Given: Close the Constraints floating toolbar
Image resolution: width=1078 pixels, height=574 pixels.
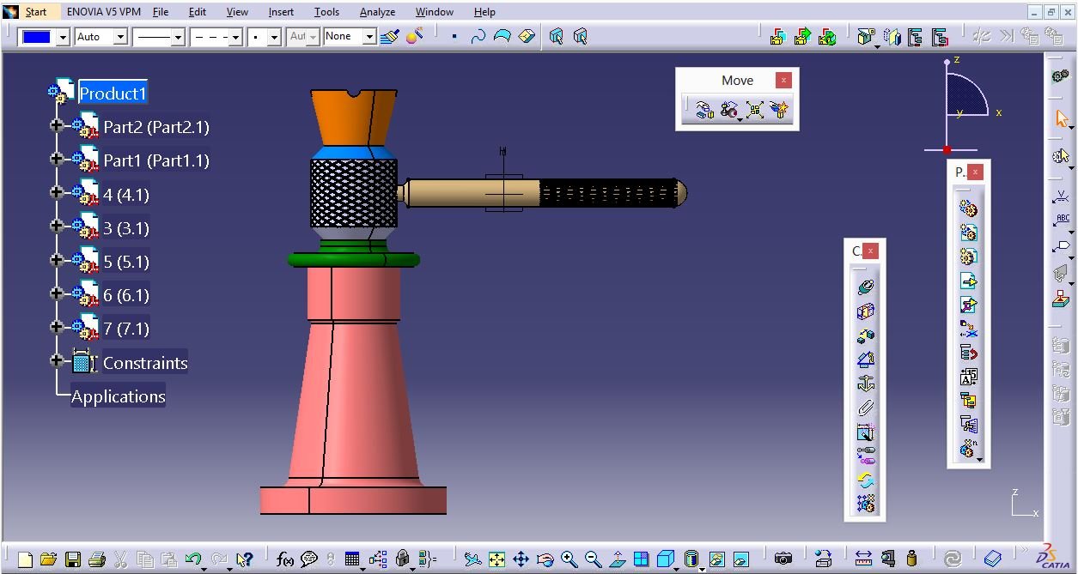Looking at the screenshot, I should click(x=871, y=251).
